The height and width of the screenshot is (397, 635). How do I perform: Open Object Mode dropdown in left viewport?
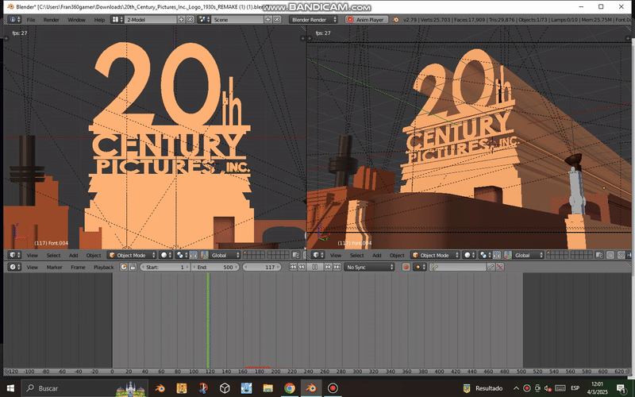(131, 255)
